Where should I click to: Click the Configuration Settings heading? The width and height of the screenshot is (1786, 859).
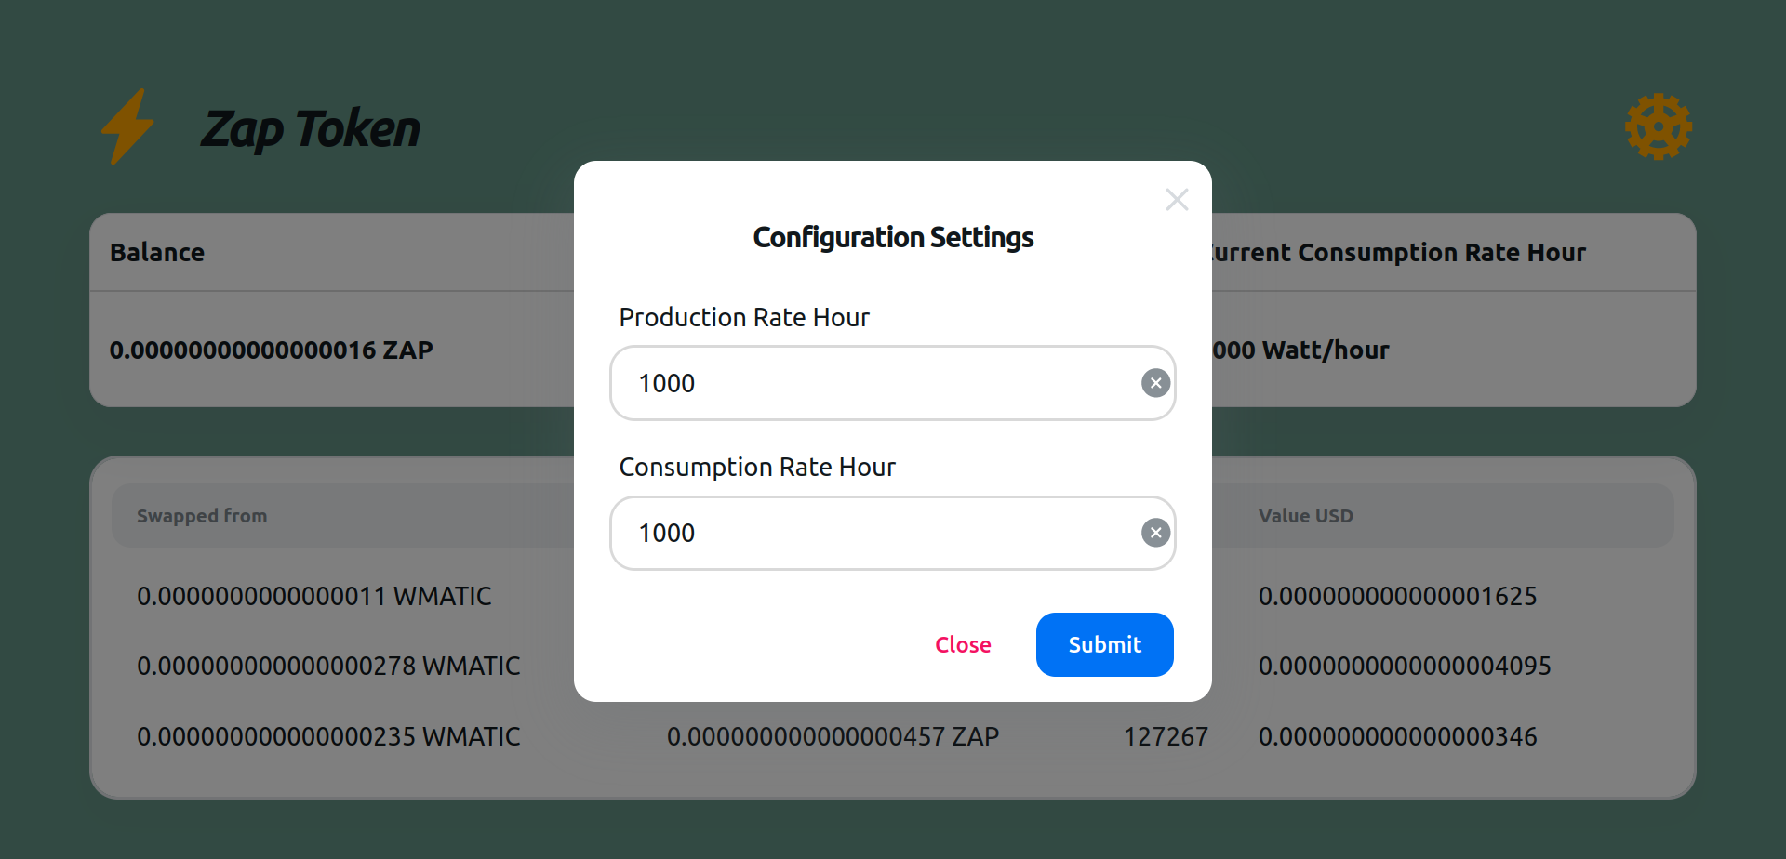coord(893,238)
